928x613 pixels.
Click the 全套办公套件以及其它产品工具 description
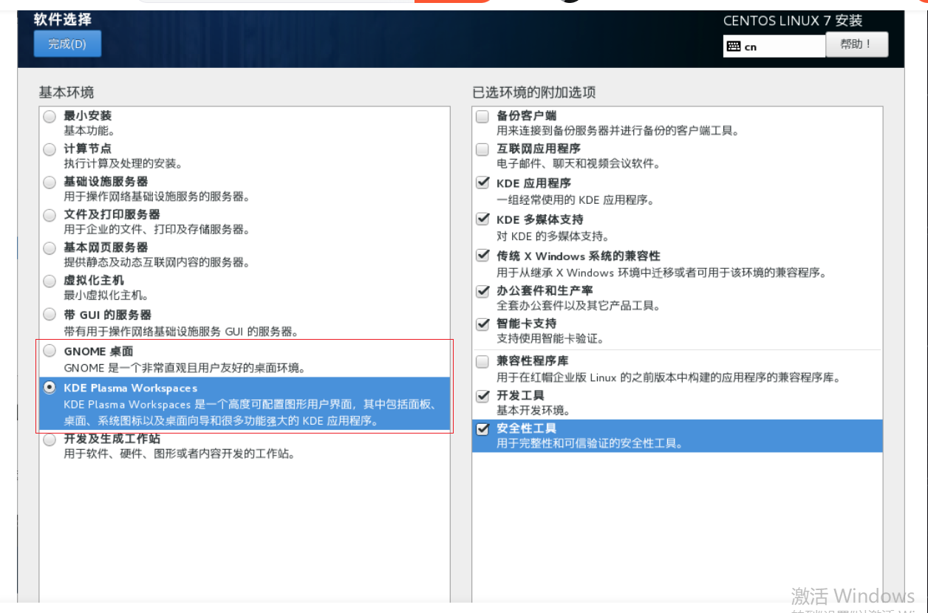(x=579, y=305)
